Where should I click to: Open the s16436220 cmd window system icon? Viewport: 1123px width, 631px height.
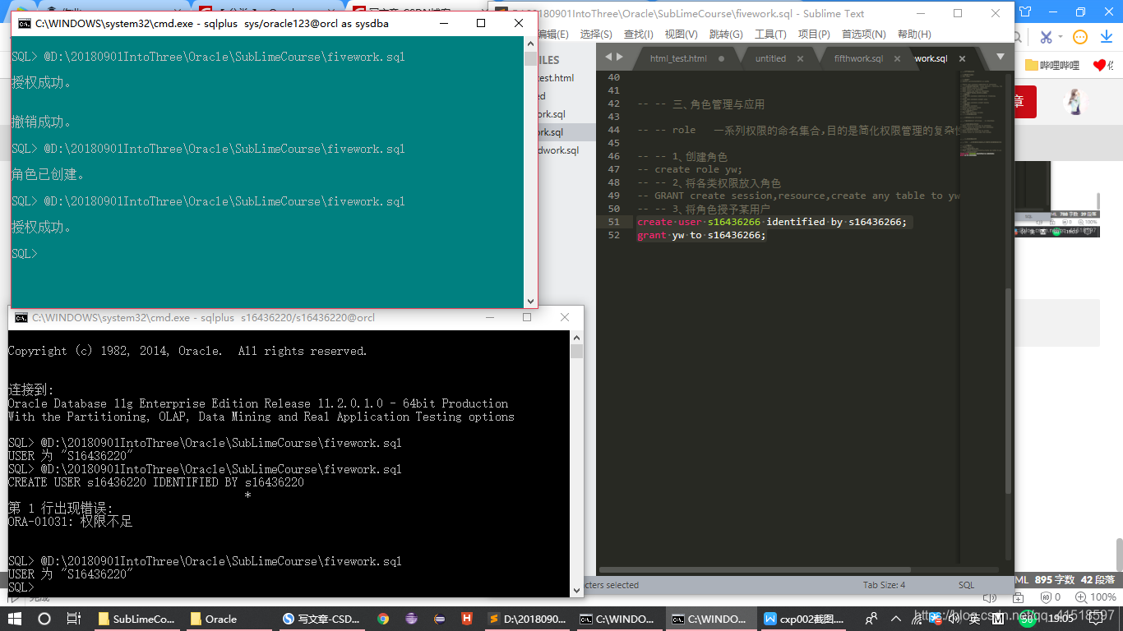point(21,317)
